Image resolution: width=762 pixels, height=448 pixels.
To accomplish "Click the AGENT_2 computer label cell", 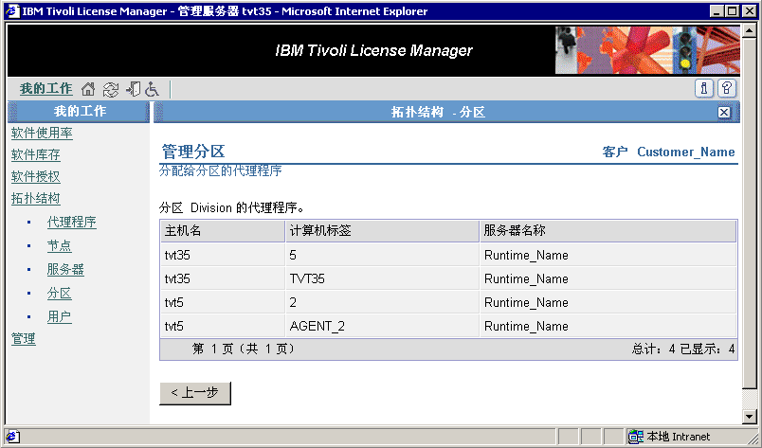I will 383,326.
